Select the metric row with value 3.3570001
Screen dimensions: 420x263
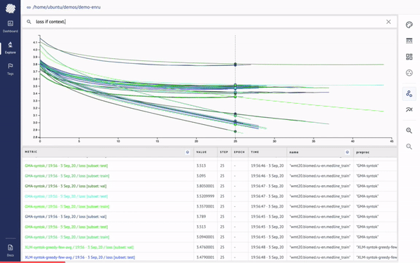click(x=209, y=207)
